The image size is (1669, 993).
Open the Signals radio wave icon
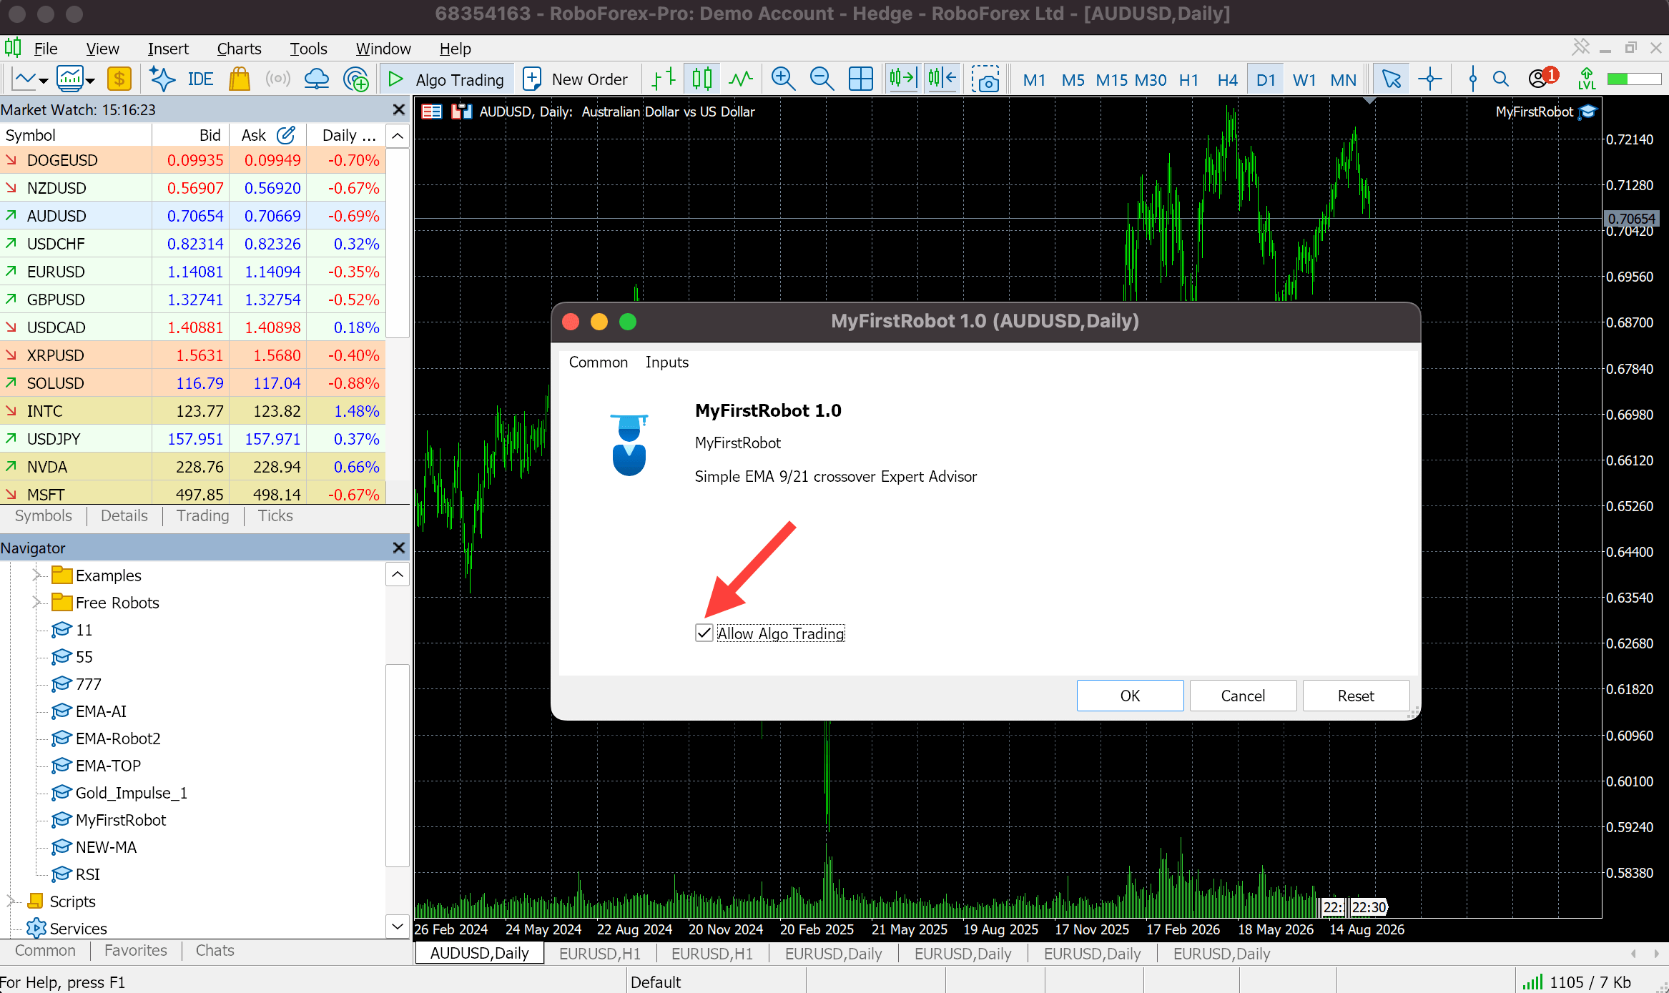click(x=277, y=79)
